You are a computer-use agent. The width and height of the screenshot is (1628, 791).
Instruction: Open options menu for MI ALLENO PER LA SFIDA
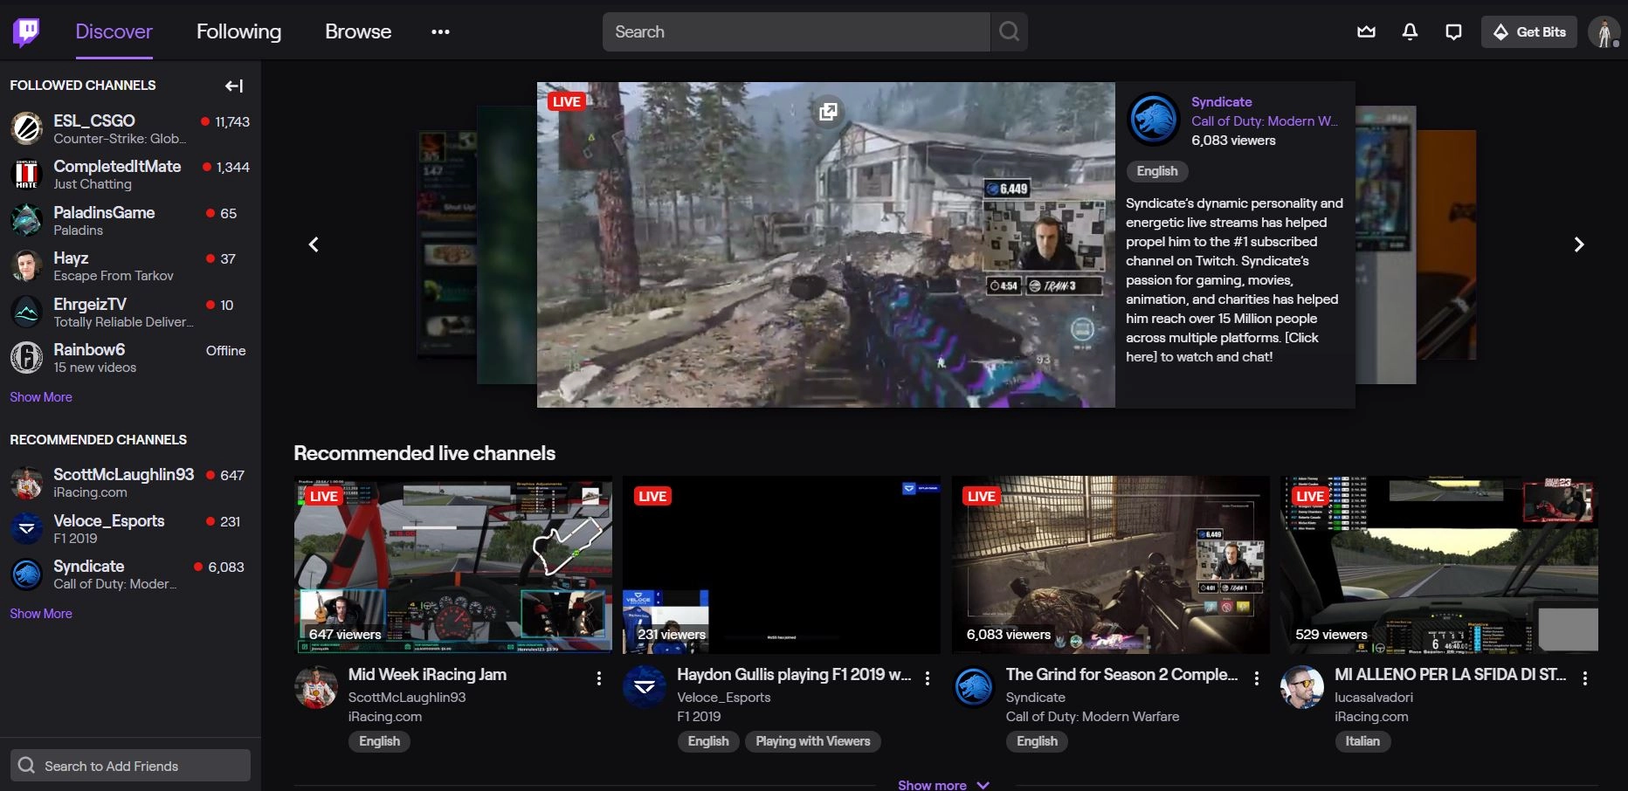1585,678
